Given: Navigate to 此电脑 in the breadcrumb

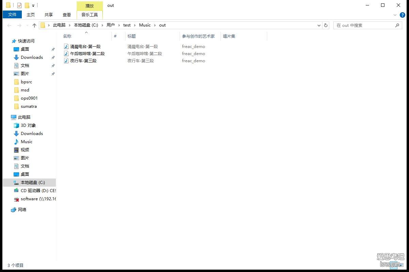Looking at the screenshot, I should click(59, 25).
